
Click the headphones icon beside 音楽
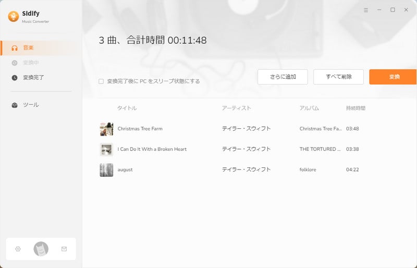[x=15, y=48]
